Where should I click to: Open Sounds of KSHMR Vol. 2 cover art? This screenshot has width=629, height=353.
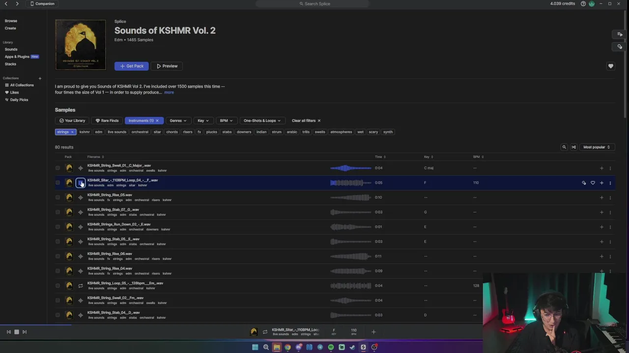81,45
